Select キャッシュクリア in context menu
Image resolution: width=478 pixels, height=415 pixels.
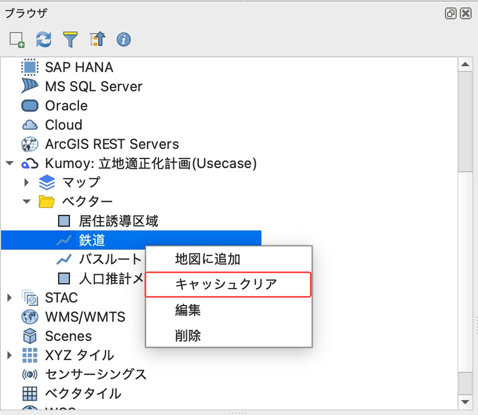tap(226, 284)
